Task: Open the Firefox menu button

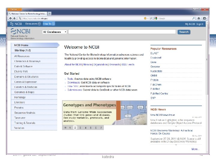Action: point(14,9)
